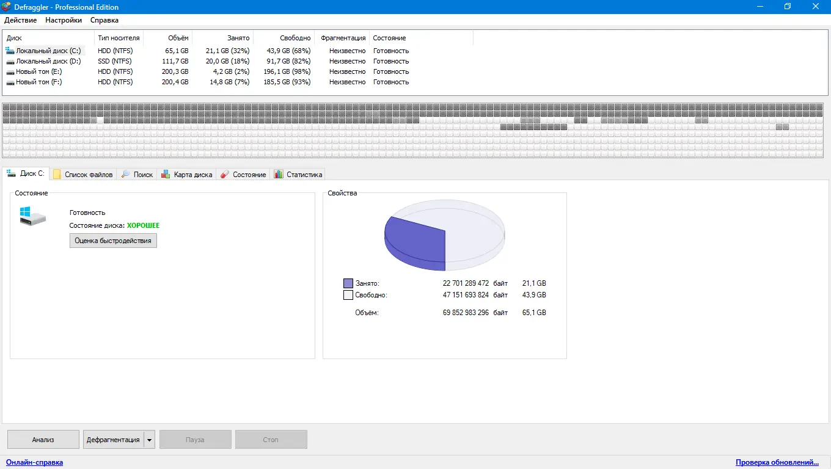Click the pie chart in Свойства panel
831x469 pixels.
click(445, 235)
